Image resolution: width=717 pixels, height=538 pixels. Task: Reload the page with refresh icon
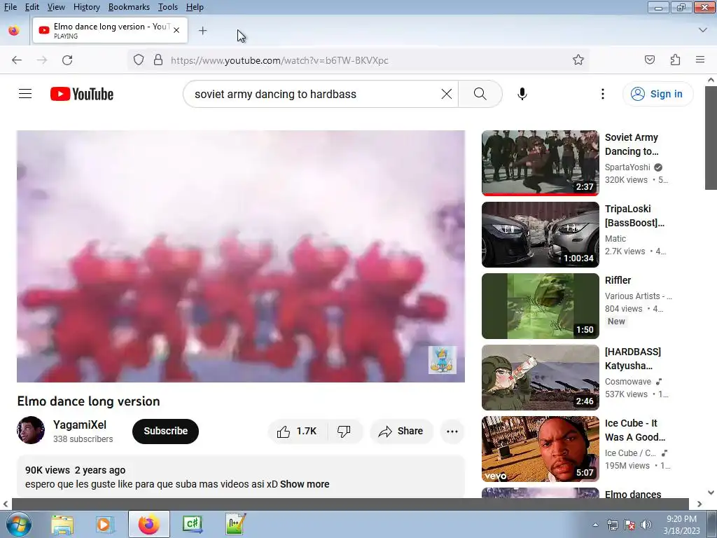coord(67,60)
